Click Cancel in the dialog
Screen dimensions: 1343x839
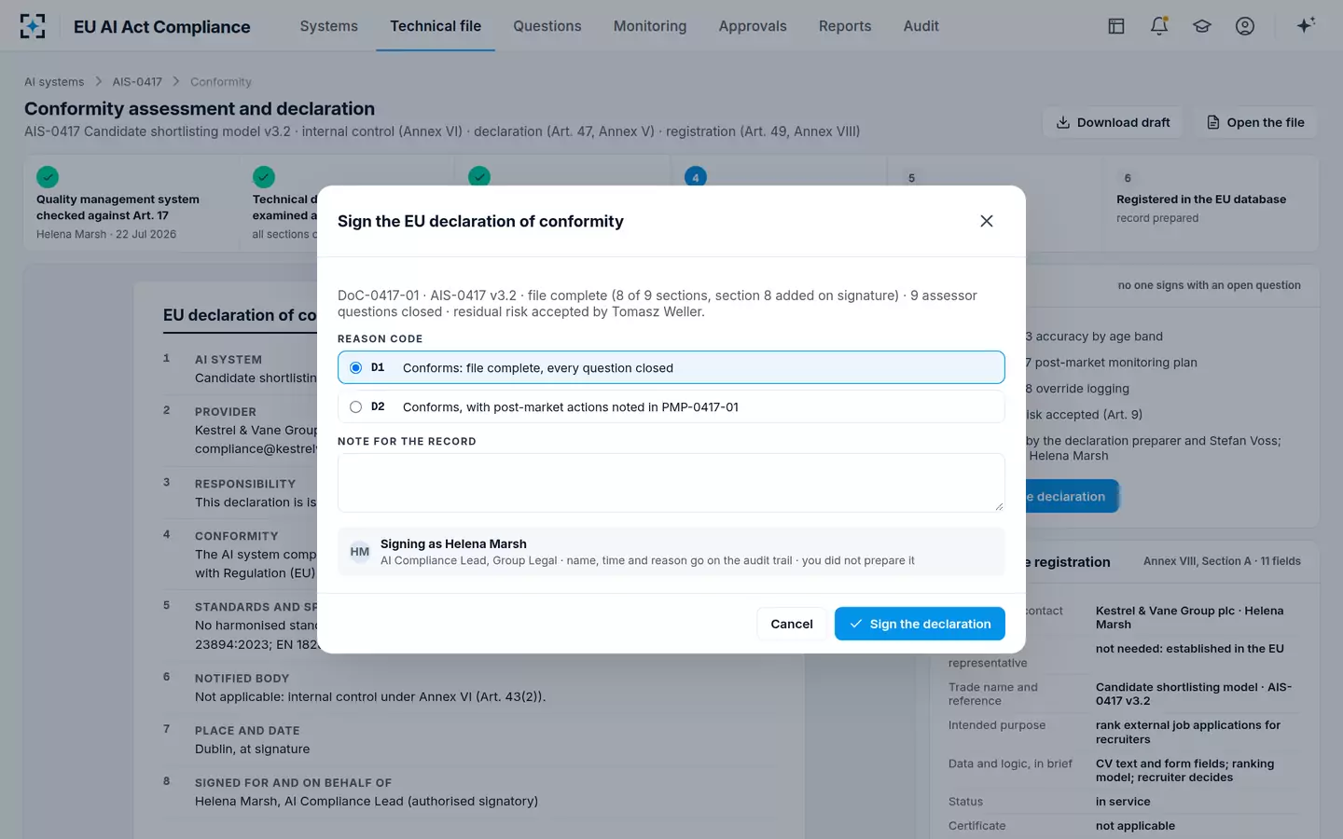coord(792,624)
